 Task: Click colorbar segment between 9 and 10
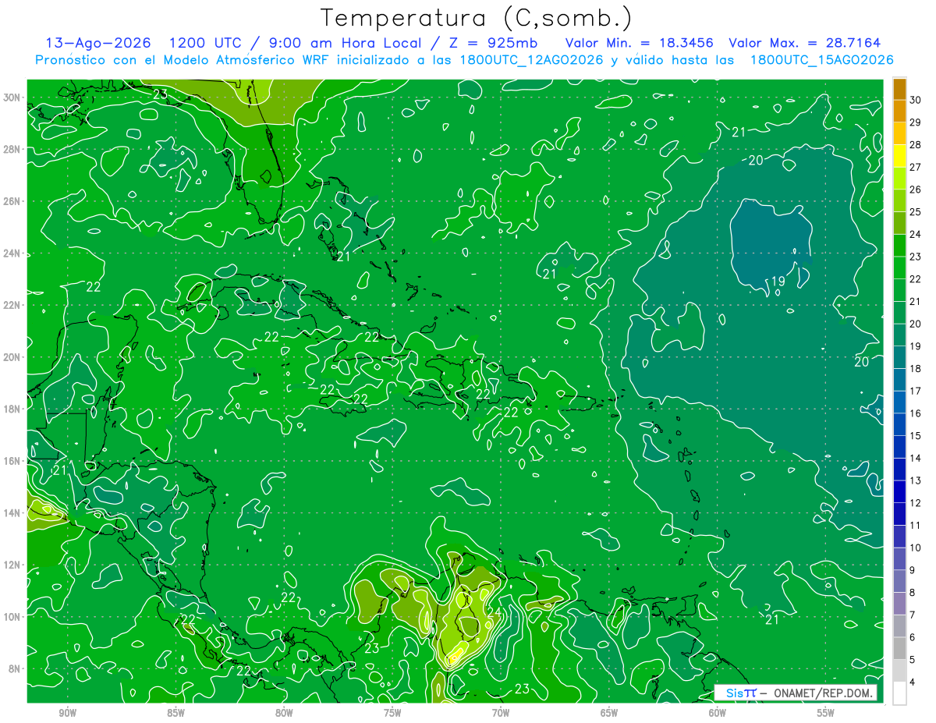[899, 559]
